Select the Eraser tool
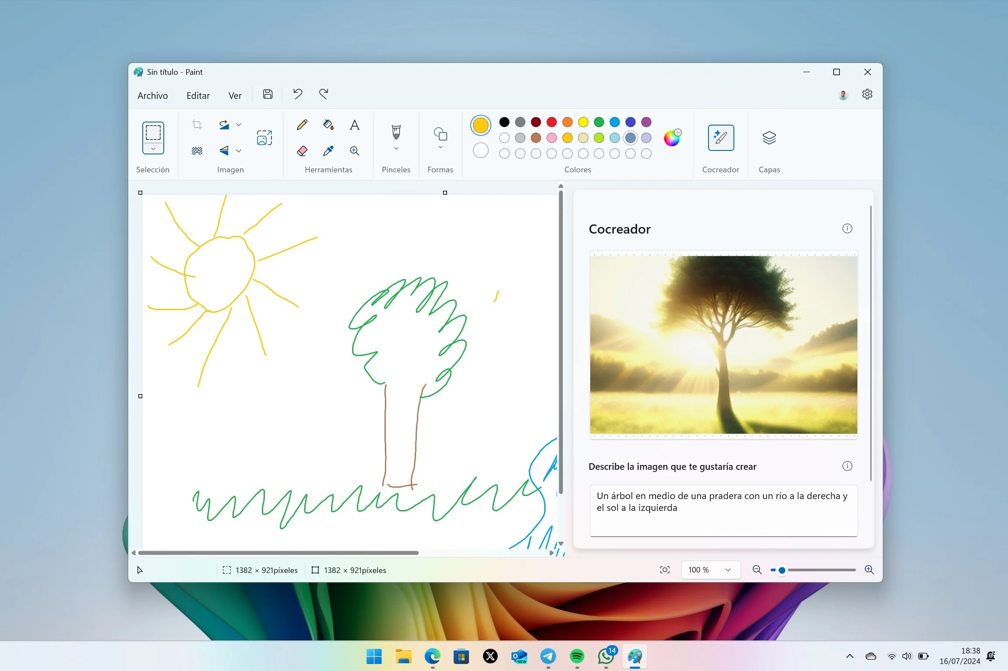1008x671 pixels. [302, 151]
